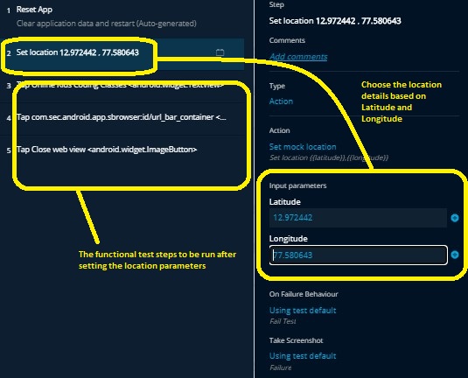The height and width of the screenshot is (378, 468).
Task: Click the blue icon beside Longitude field
Action: [x=455, y=255]
